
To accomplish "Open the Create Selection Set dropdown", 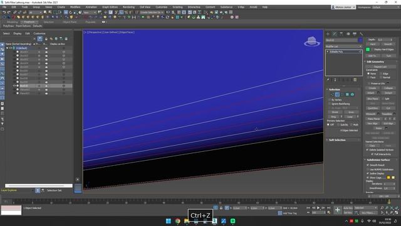I will (x=152, y=13).
